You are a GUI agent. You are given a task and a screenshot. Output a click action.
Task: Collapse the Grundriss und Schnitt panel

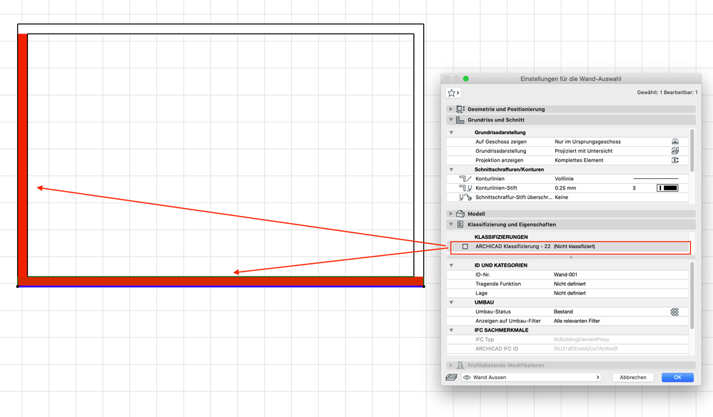pyautogui.click(x=450, y=120)
